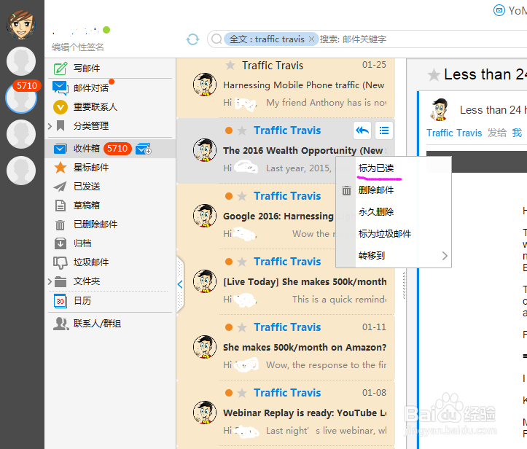Expand the folders (文件夹) tree item
This screenshot has height=449, width=527.
(x=50, y=281)
